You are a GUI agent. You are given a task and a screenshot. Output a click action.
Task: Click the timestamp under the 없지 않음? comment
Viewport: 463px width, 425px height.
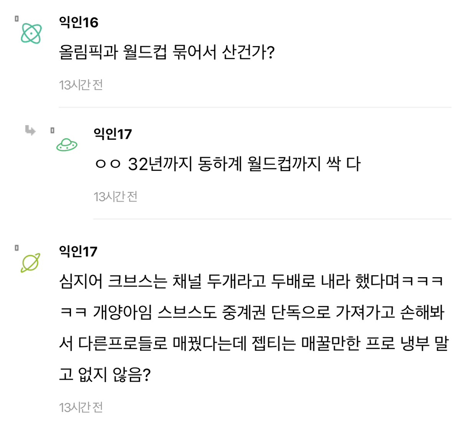(x=81, y=407)
